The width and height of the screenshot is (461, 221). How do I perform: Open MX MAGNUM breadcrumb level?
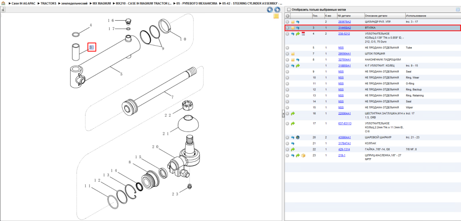pyautogui.click(x=102, y=3)
